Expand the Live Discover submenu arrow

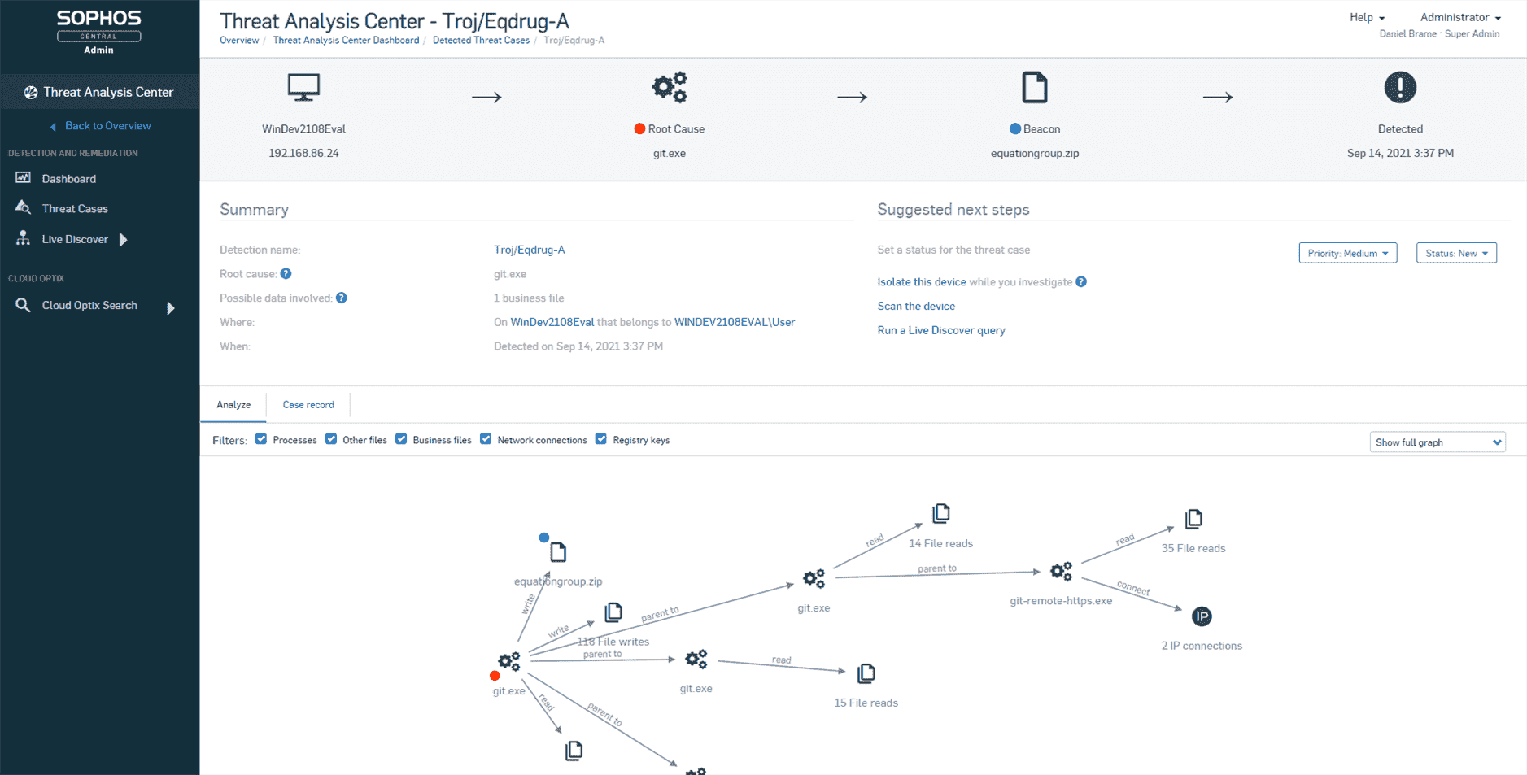click(124, 239)
